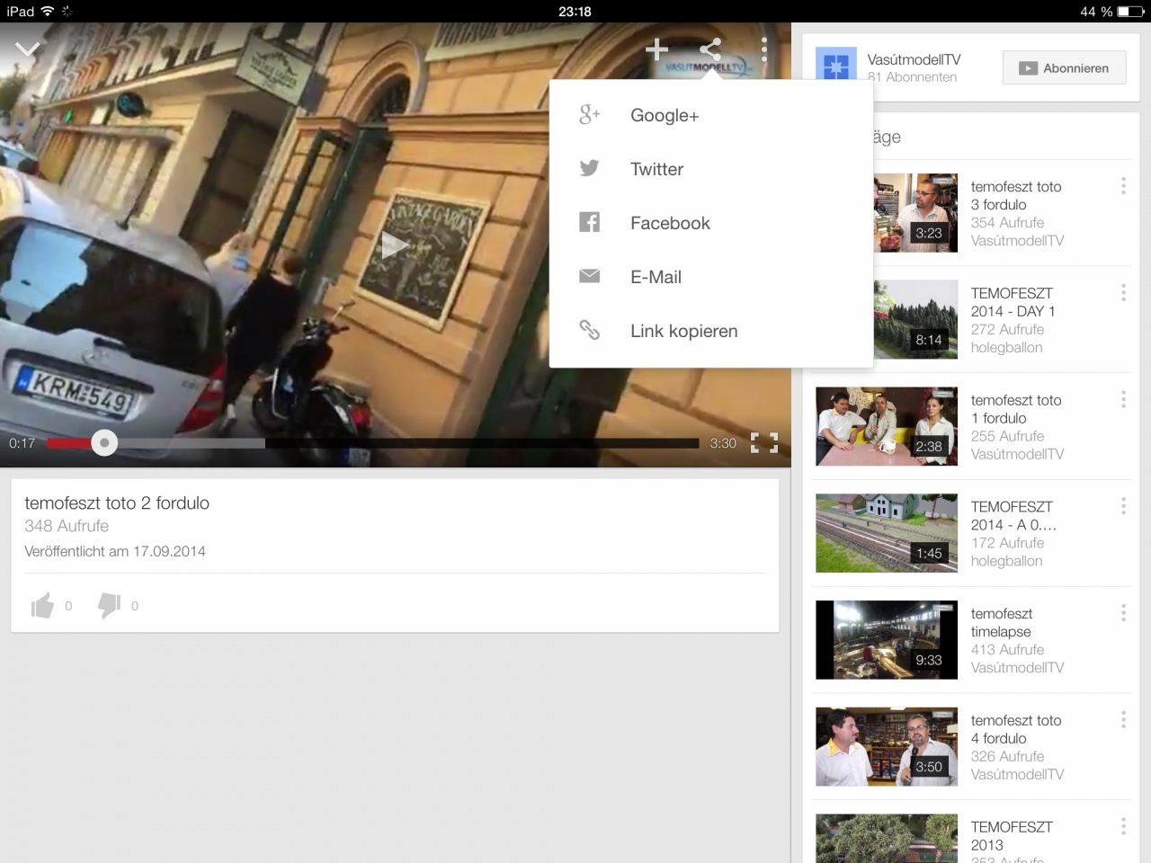Click the video progress scrubber handle
This screenshot has height=863, width=1151.
click(x=104, y=442)
